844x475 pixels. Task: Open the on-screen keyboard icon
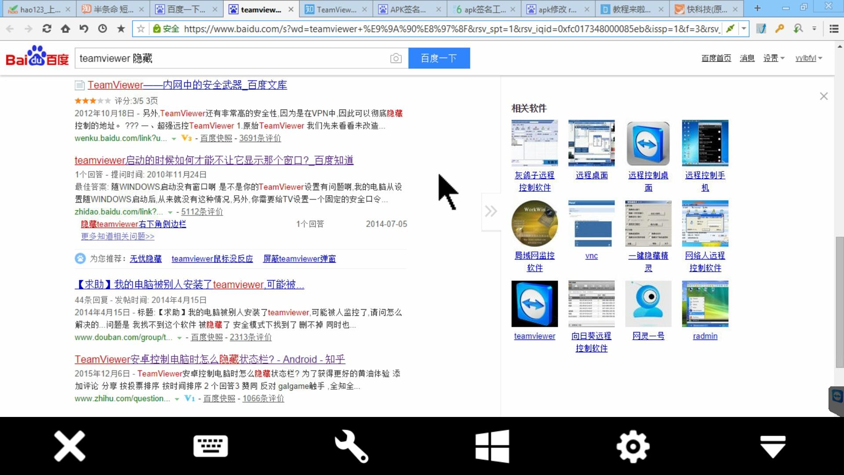click(211, 446)
